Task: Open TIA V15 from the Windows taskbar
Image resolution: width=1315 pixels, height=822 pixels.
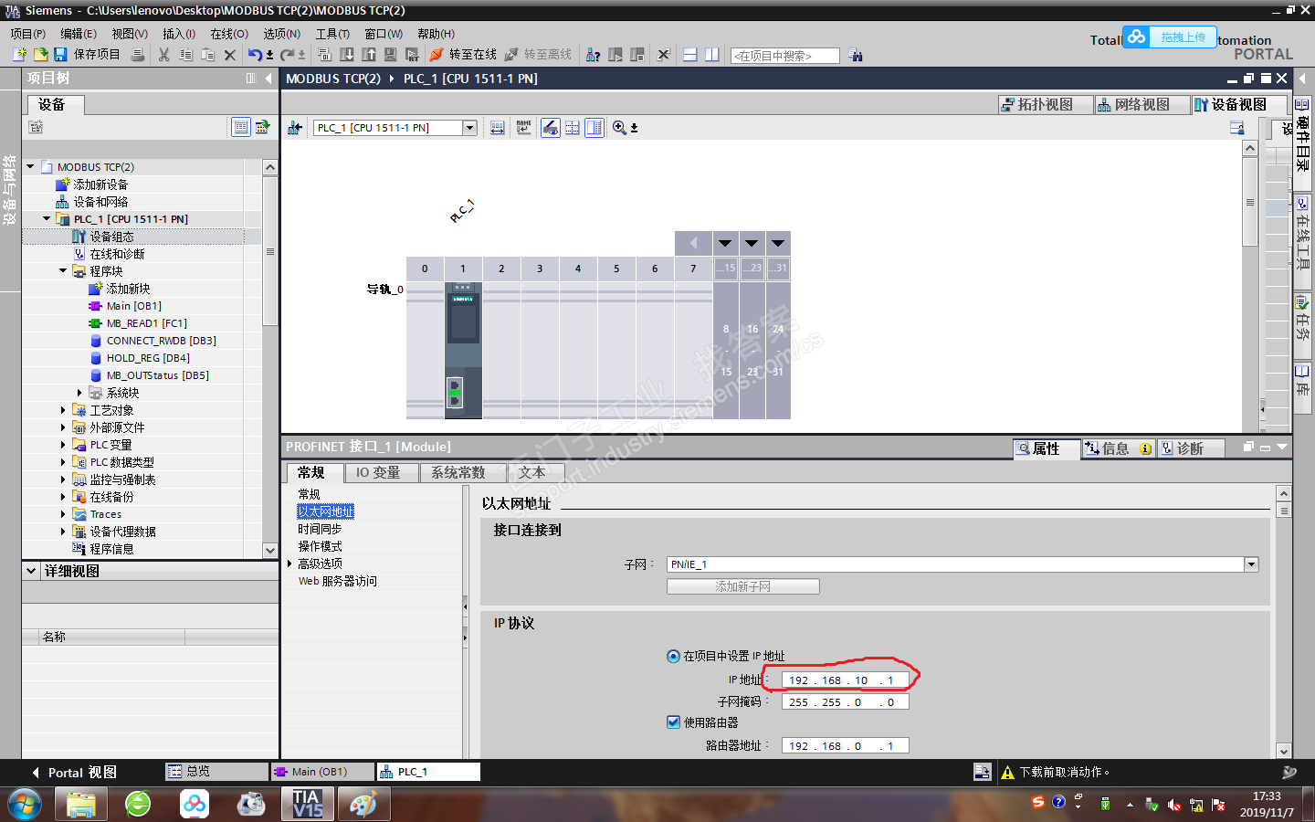Action: tap(308, 804)
